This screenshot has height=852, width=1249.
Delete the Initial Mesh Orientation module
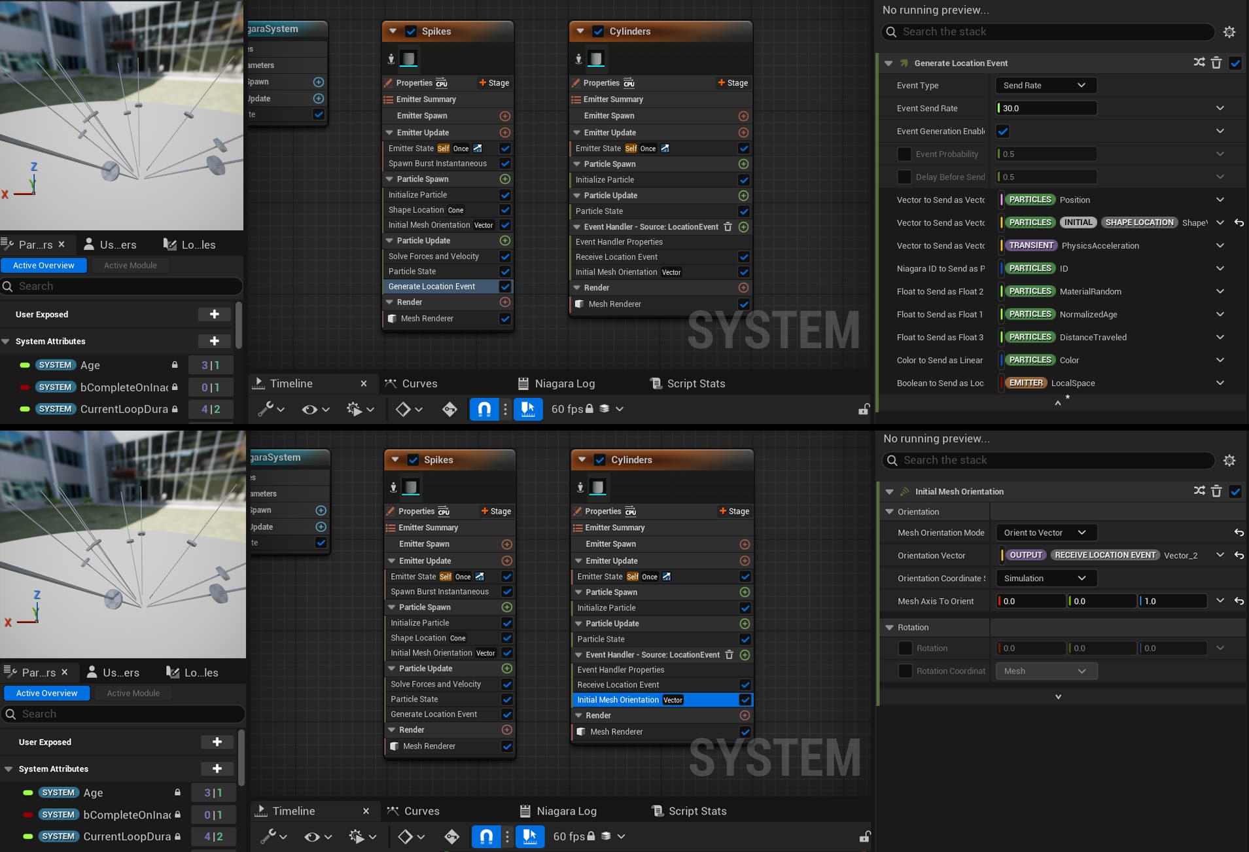pos(1216,491)
